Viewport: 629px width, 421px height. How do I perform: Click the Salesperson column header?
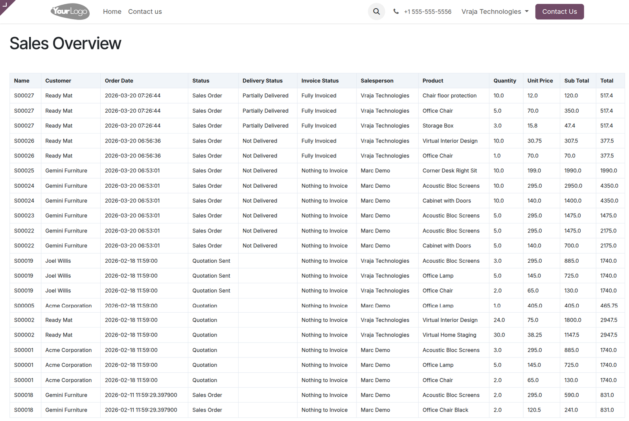[x=377, y=81]
